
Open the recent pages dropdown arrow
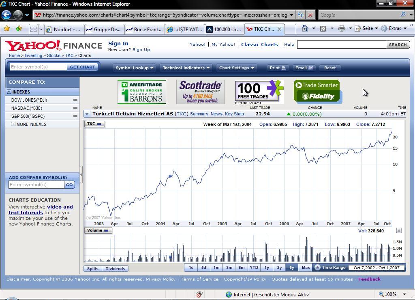[27, 15]
